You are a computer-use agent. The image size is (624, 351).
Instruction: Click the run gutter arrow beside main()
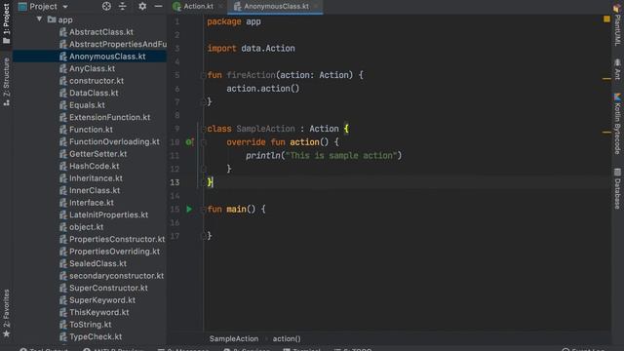coord(189,209)
